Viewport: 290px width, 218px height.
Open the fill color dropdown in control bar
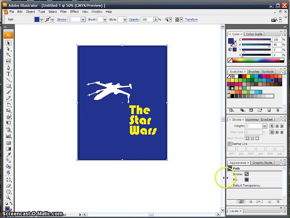(42, 19)
